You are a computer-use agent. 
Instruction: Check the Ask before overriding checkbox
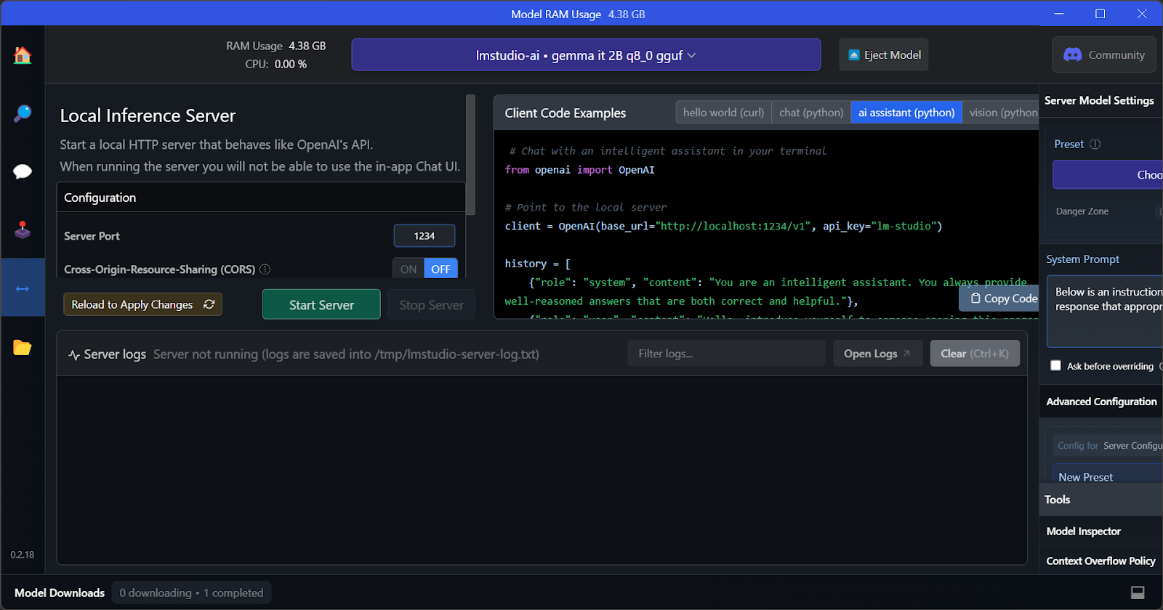coord(1055,366)
